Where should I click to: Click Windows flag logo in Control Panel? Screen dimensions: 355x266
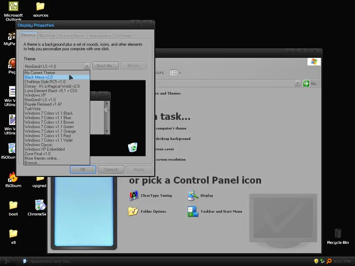(x=314, y=62)
